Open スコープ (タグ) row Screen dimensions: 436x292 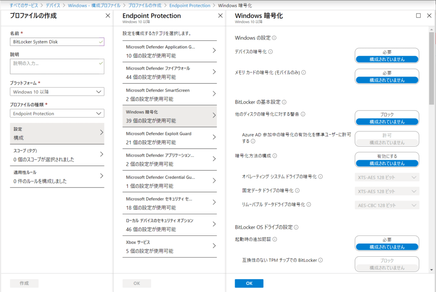point(57,155)
